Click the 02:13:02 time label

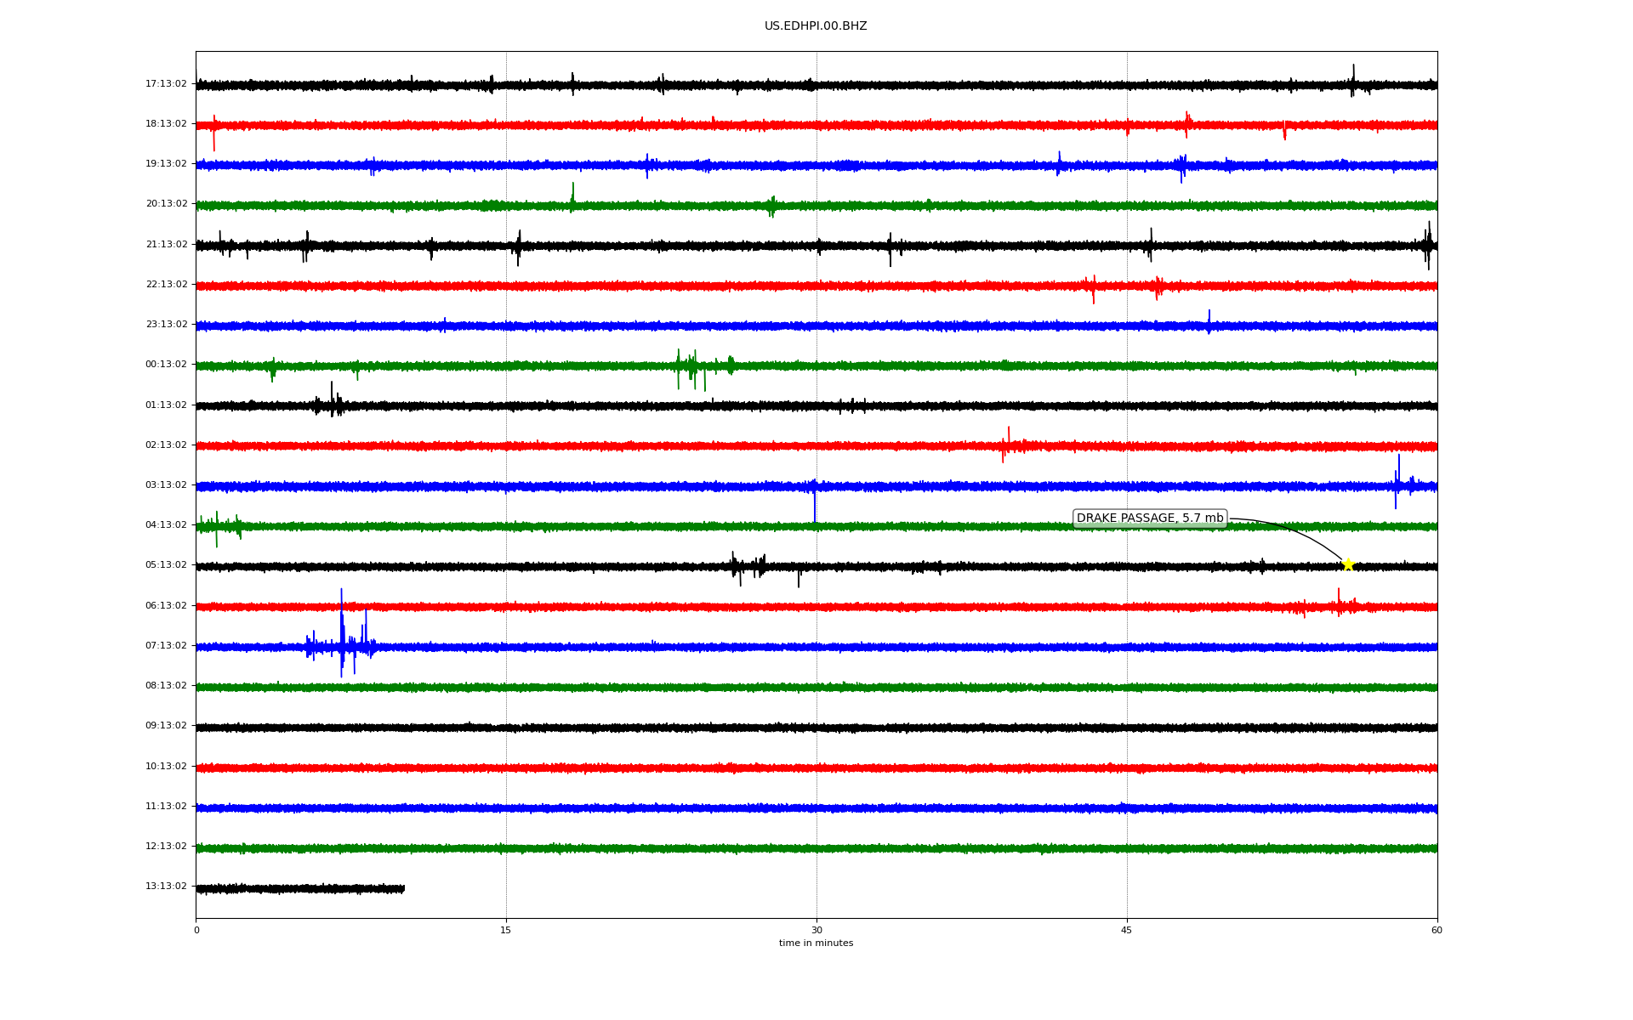click(x=166, y=445)
